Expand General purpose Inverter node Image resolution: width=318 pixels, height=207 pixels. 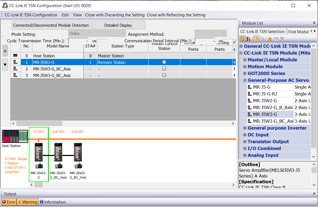(245, 128)
